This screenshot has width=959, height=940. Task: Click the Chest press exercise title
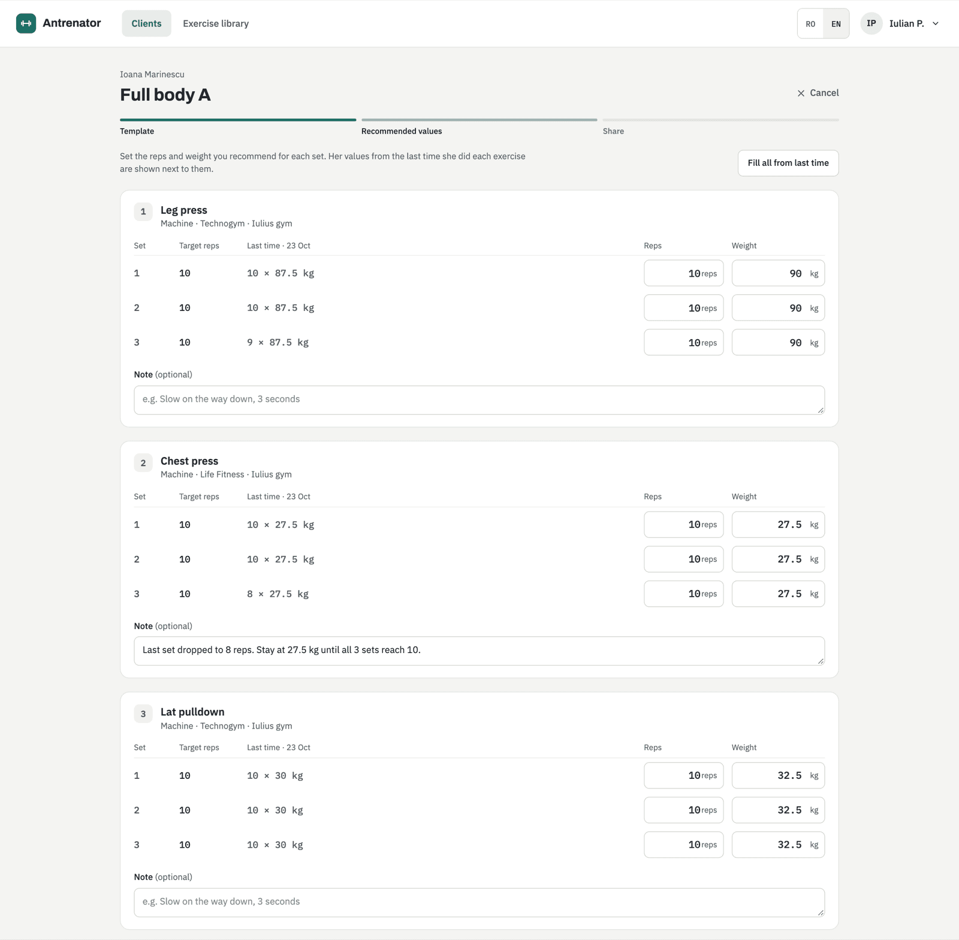pos(189,461)
